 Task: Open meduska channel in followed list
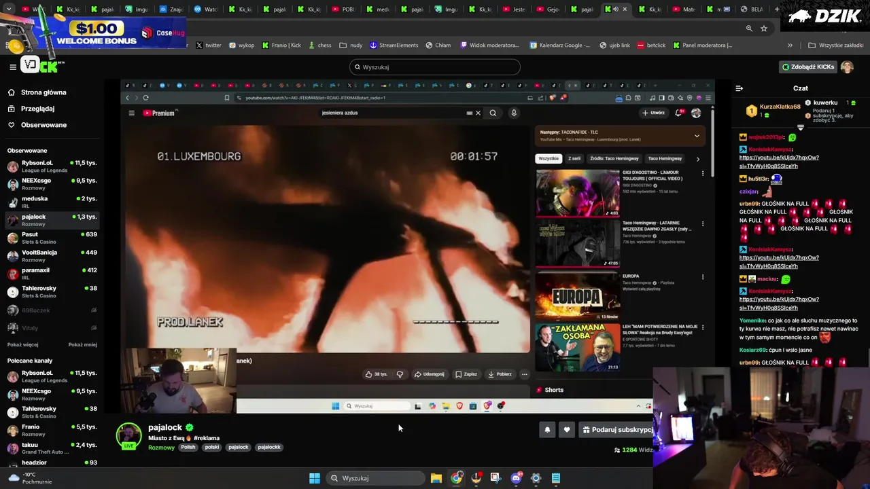point(52,202)
